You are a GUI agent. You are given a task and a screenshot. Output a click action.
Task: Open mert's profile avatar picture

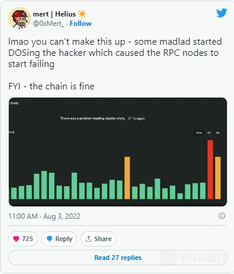tap(19, 18)
